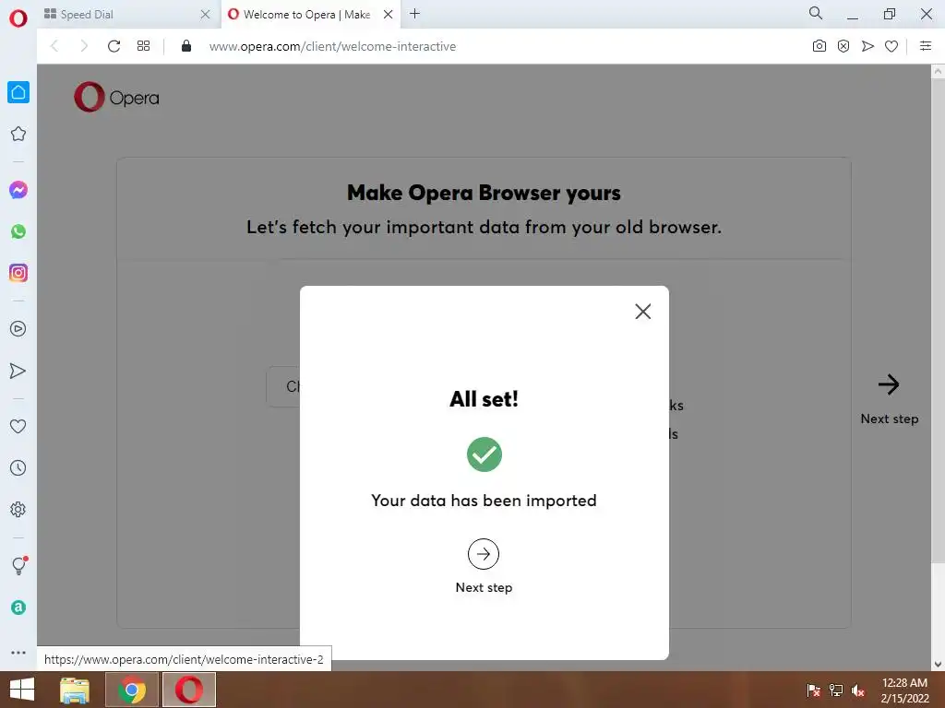Launch Instagram panel in sidebar

pyautogui.click(x=18, y=273)
